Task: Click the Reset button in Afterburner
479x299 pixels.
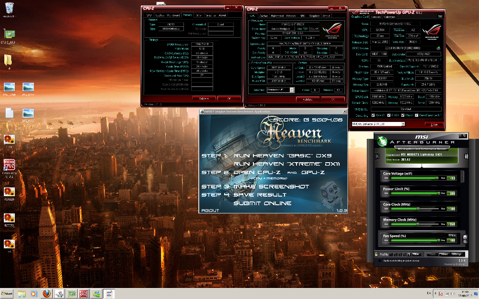Action: (445, 254)
